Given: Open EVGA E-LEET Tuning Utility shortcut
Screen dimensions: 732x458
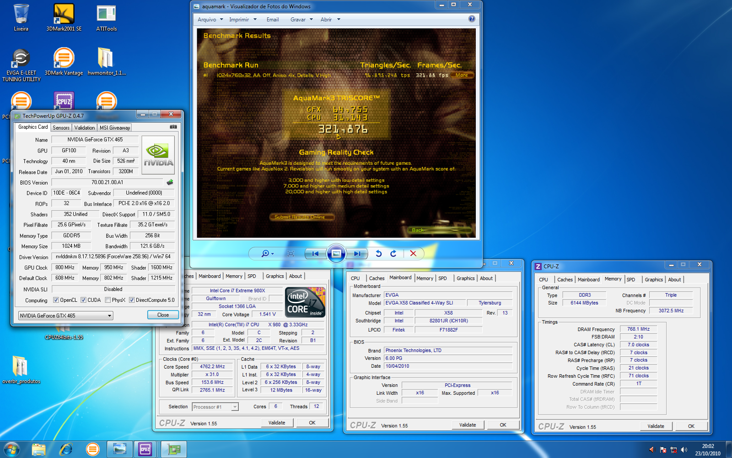Looking at the screenshot, I should click(21, 65).
